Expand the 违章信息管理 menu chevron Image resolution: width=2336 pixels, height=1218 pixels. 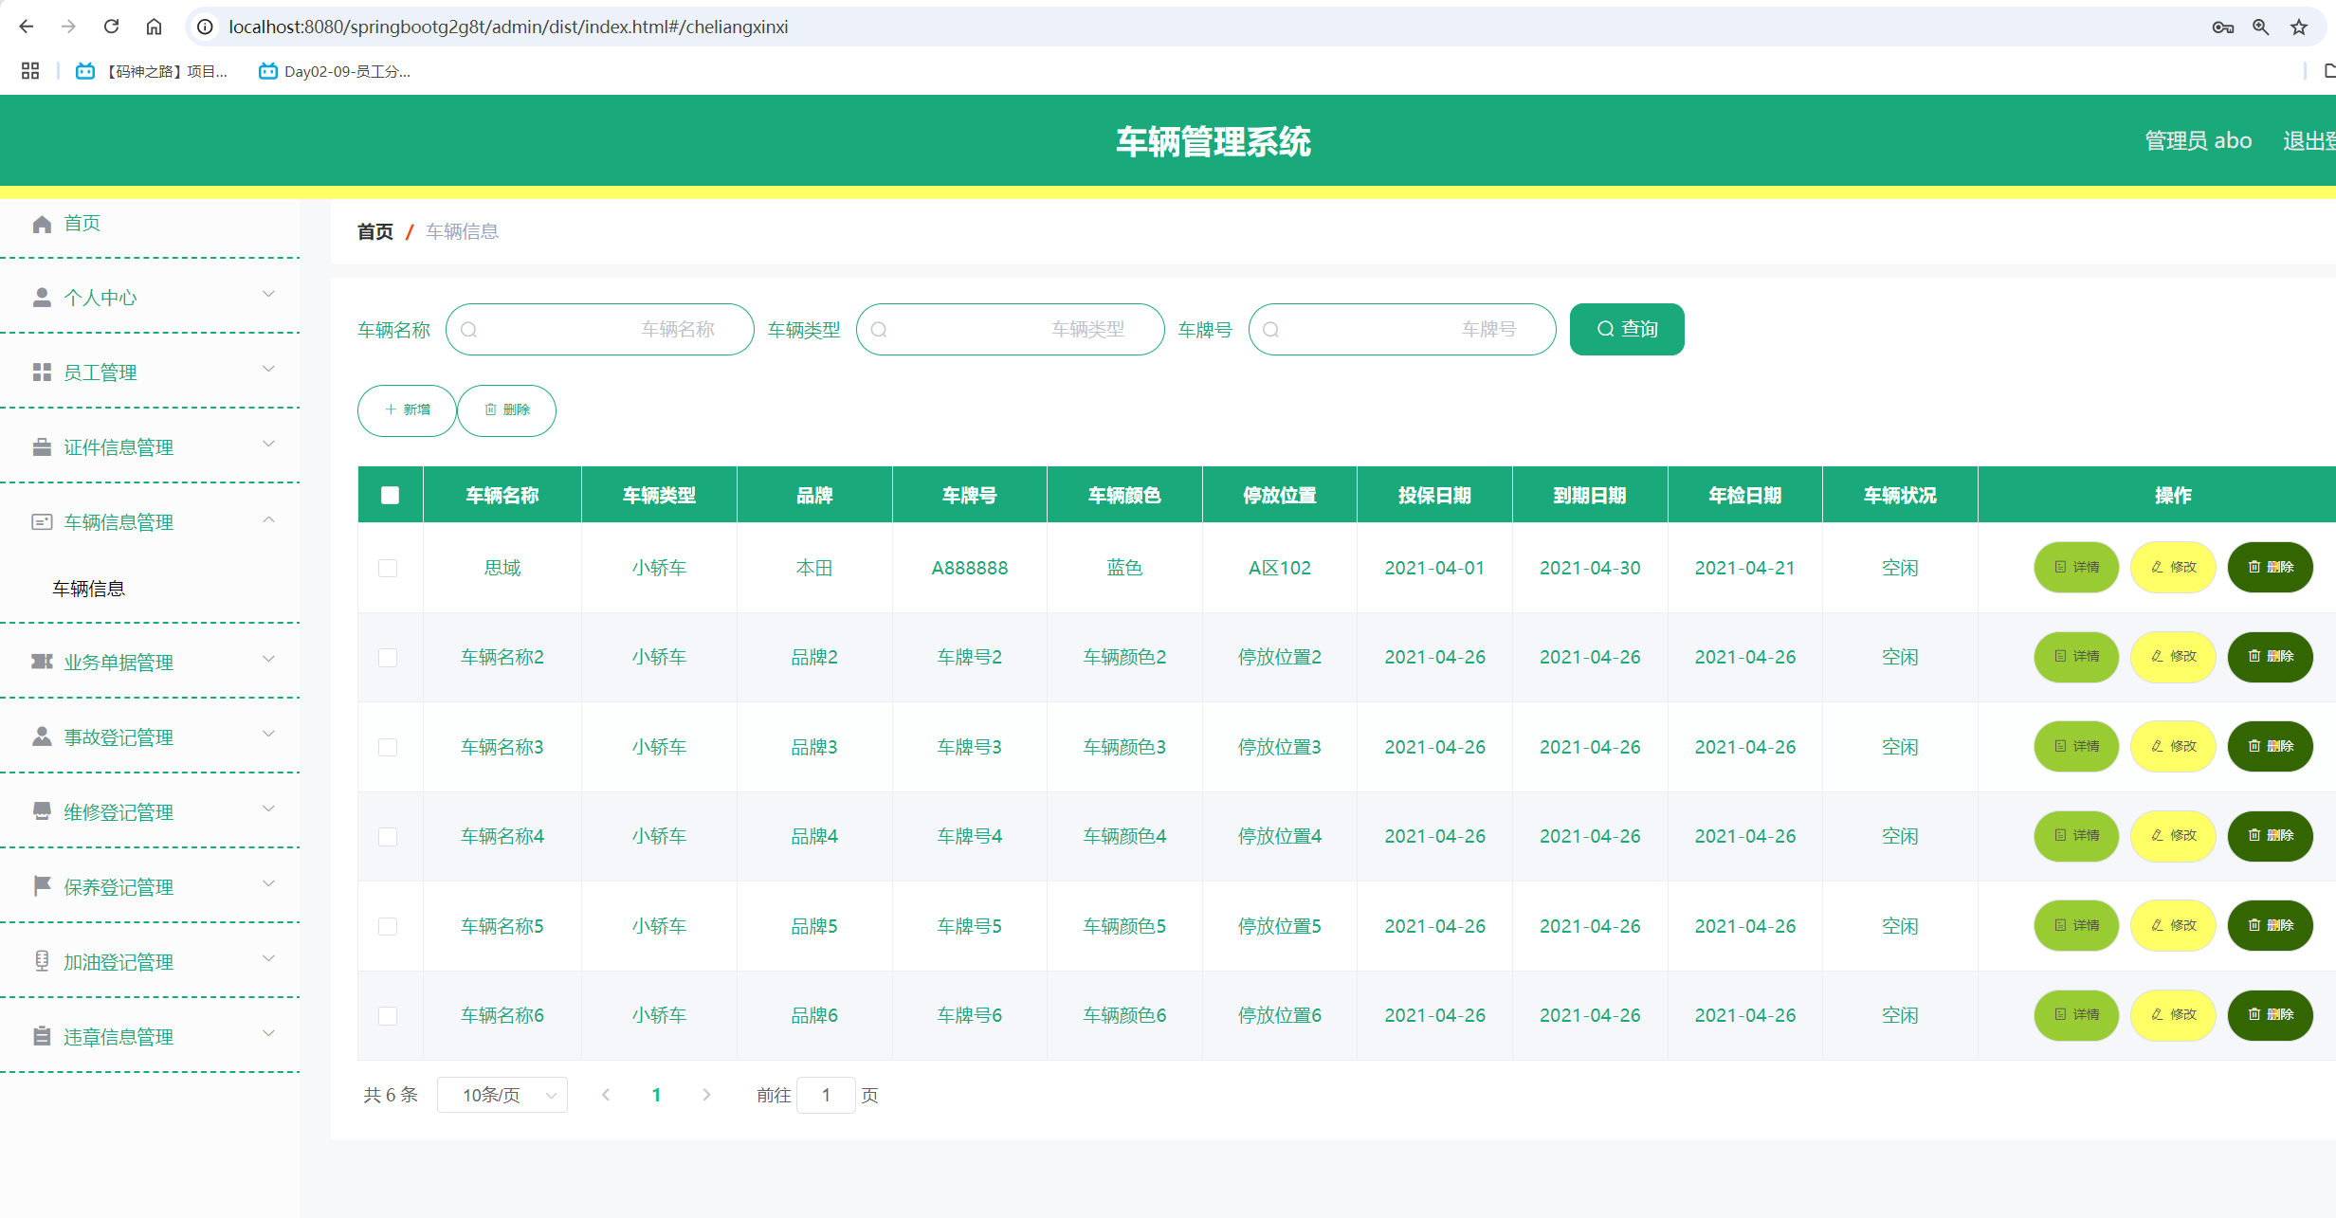point(268,1034)
